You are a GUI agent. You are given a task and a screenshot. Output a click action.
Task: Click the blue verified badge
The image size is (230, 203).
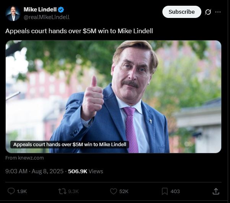61,10
